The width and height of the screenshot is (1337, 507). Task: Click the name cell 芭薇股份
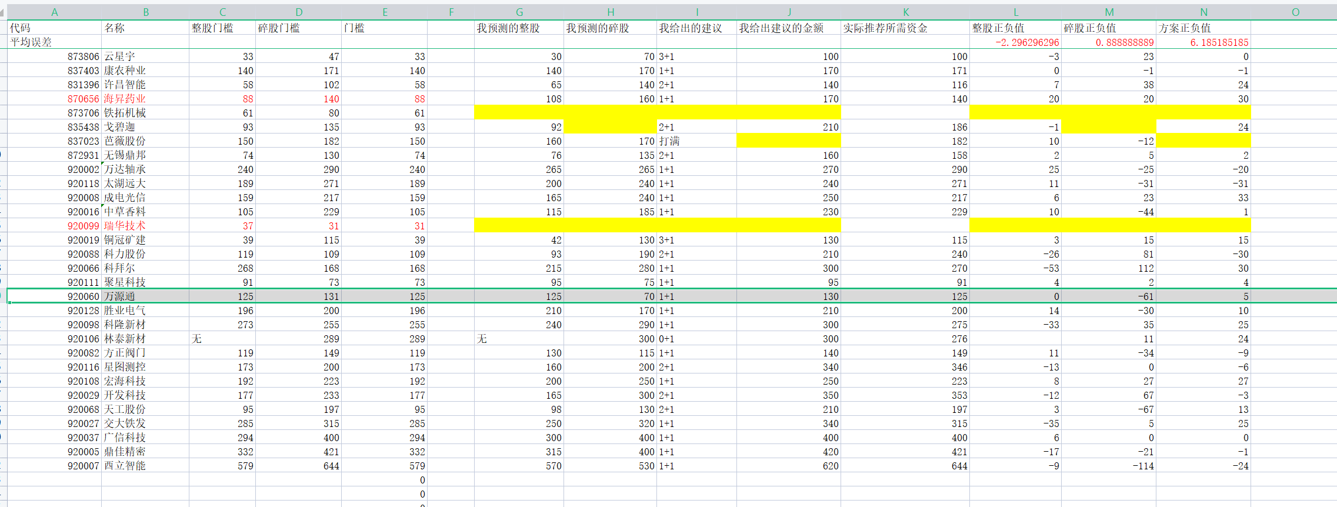point(145,141)
